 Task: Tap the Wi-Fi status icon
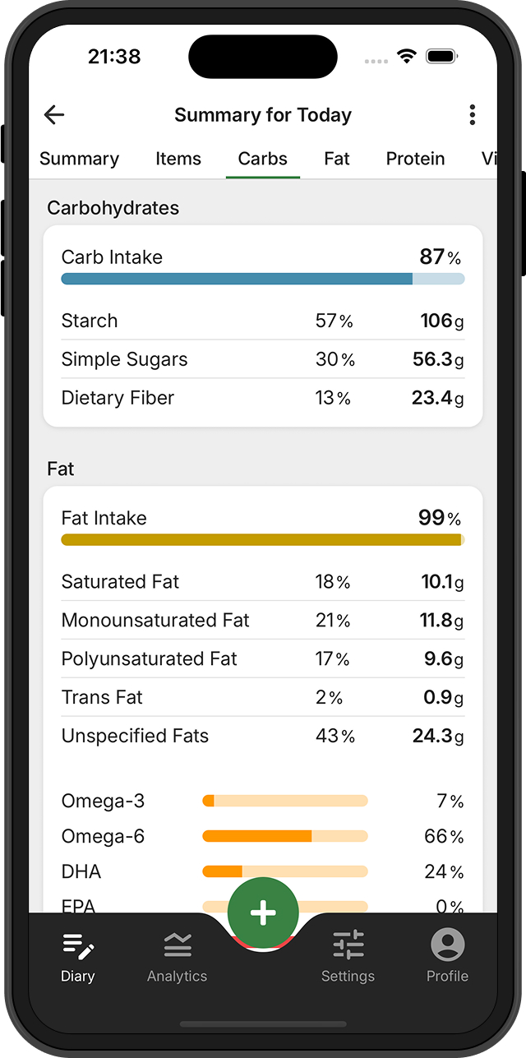click(406, 57)
